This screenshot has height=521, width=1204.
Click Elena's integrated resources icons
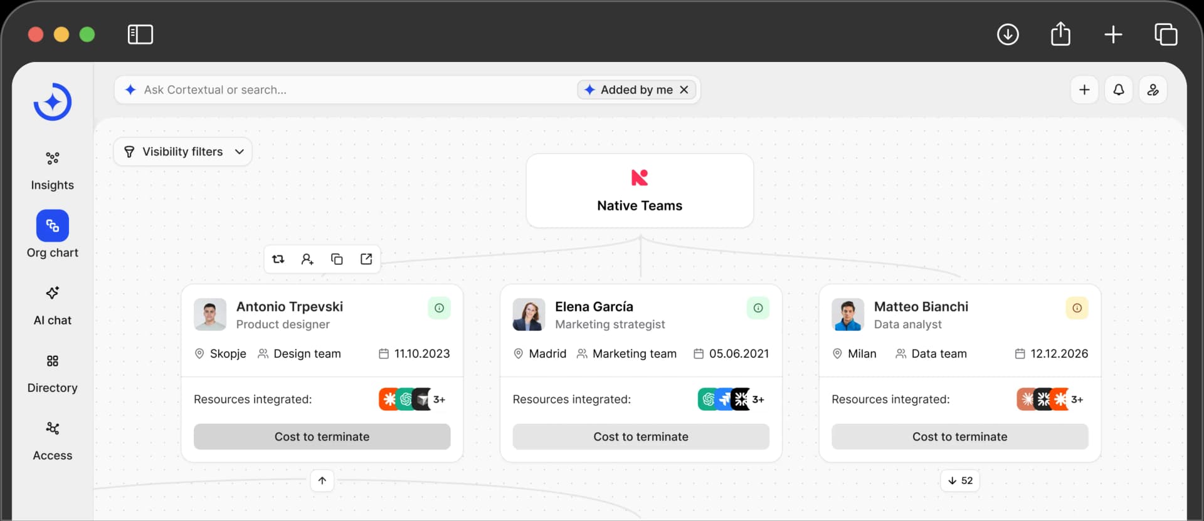pos(731,400)
